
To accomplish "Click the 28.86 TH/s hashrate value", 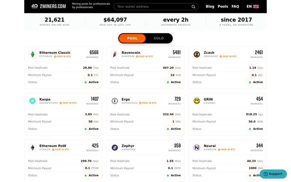I will (x=91, y=68).
